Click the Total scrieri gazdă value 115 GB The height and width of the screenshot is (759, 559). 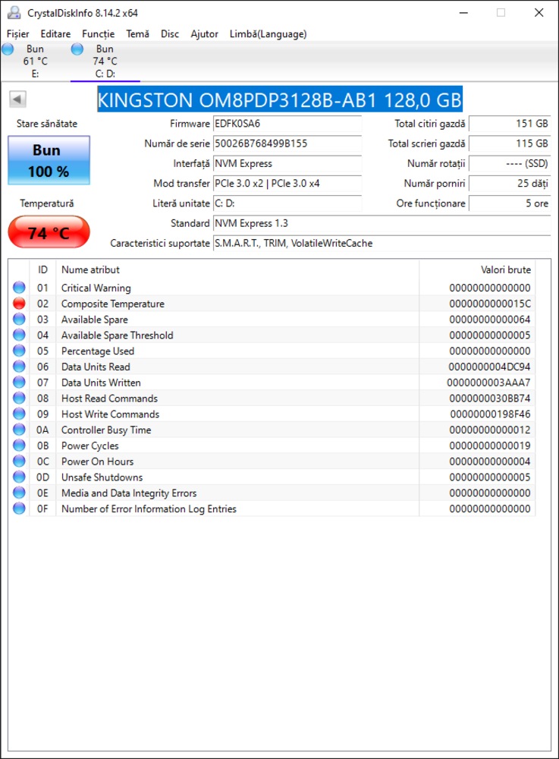510,143
